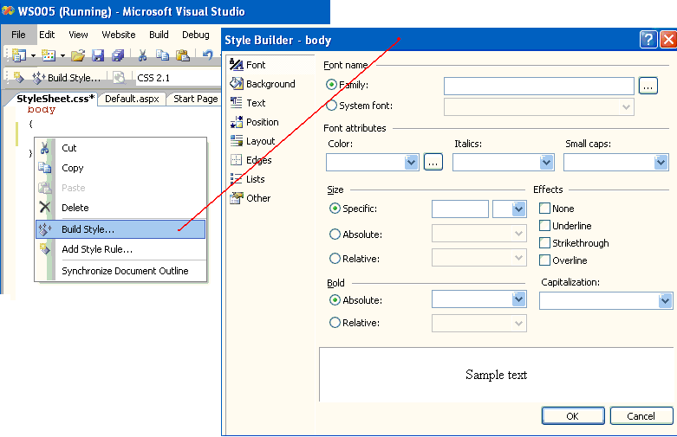Open the Italics dropdown
Image resolution: width=677 pixels, height=437 pixels.
coord(546,162)
